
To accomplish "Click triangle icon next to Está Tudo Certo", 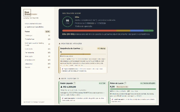I will click(60, 78).
